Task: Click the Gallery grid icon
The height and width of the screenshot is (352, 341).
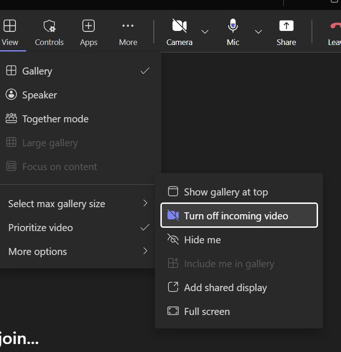Action: click(11, 70)
